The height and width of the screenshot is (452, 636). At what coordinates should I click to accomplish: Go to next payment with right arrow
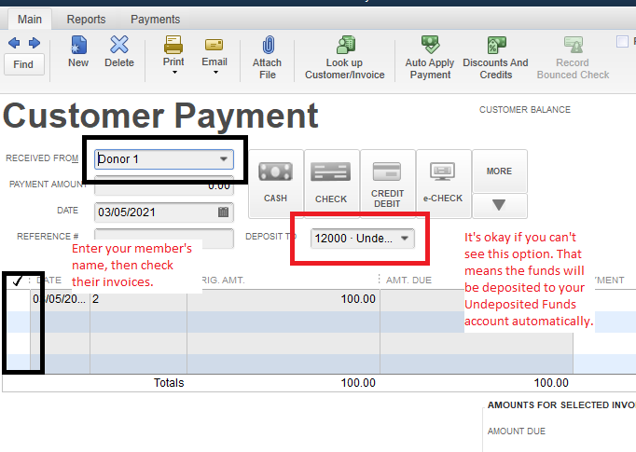tap(35, 43)
